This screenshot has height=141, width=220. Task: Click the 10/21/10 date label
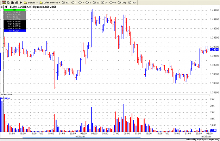80,136
